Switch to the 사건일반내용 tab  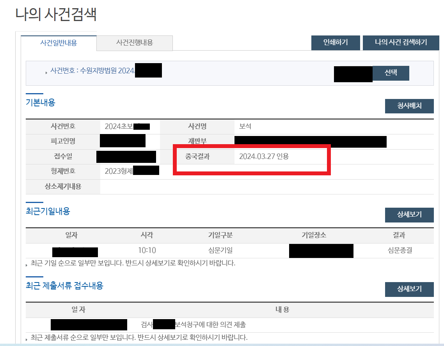click(59, 43)
